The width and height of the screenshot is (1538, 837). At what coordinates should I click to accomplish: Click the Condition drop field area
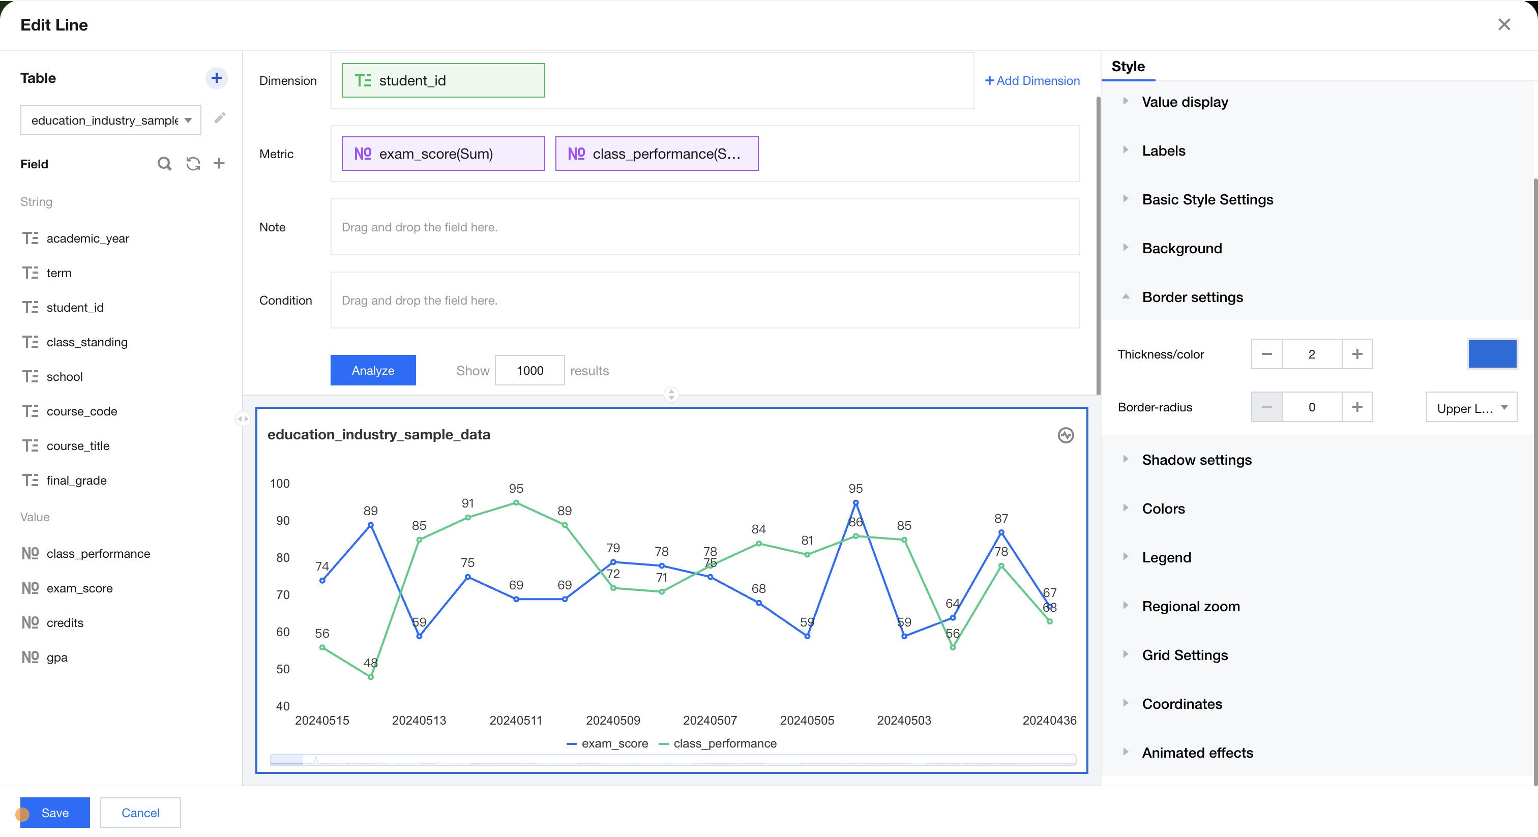point(705,301)
